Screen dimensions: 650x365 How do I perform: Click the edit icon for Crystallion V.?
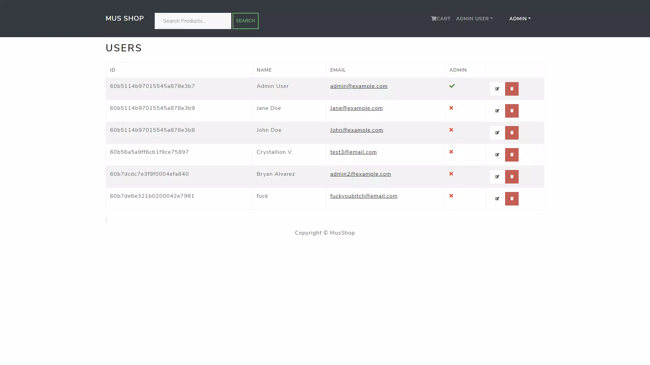pyautogui.click(x=497, y=155)
